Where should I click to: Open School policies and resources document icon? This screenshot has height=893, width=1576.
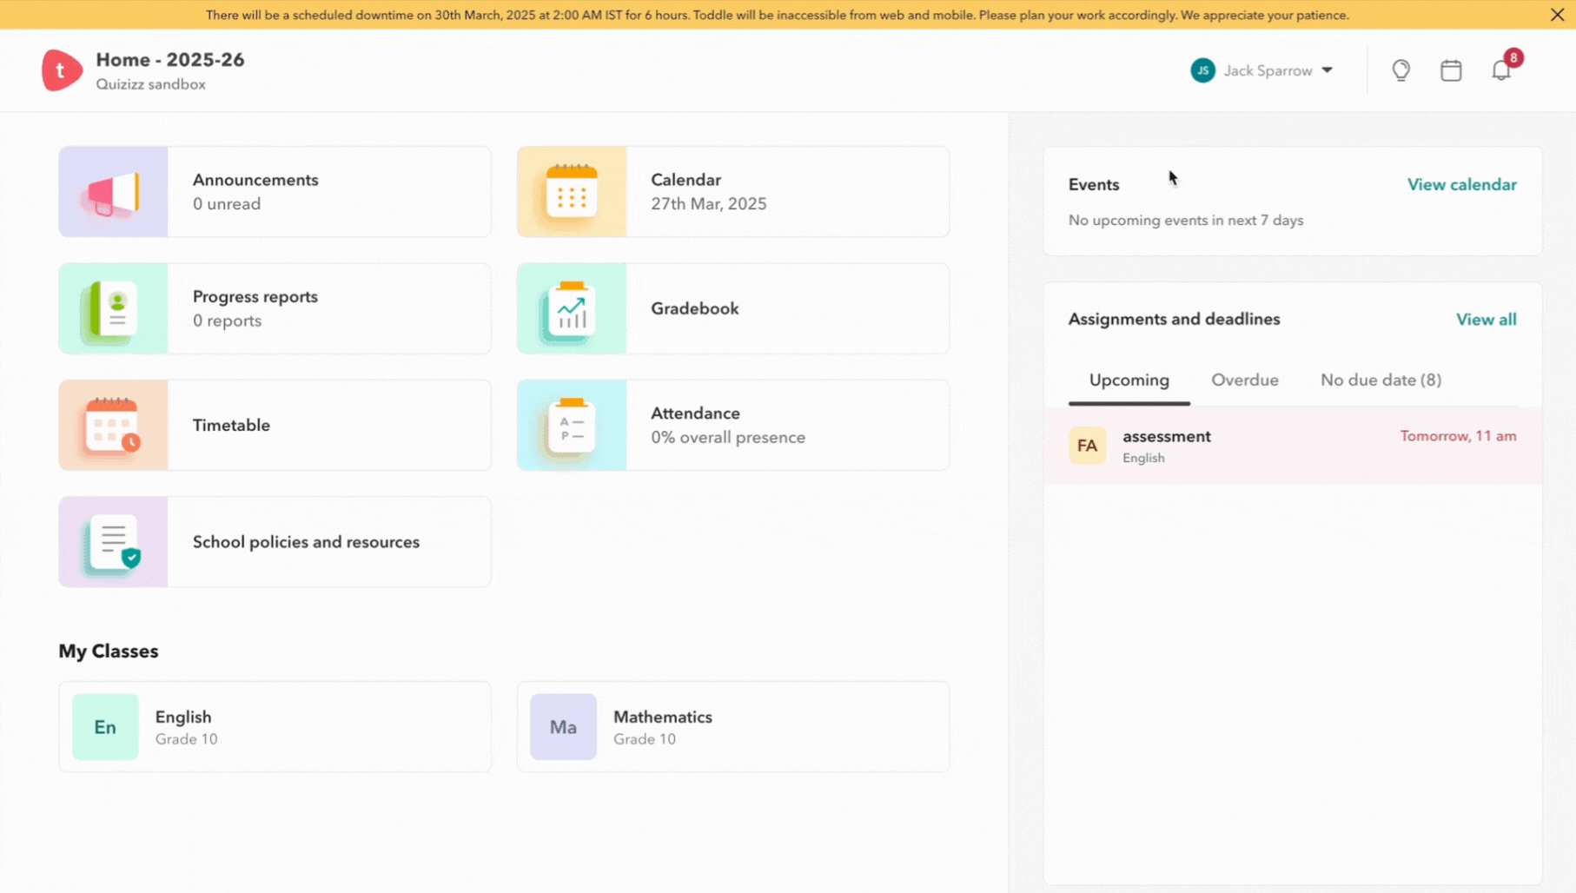click(113, 541)
